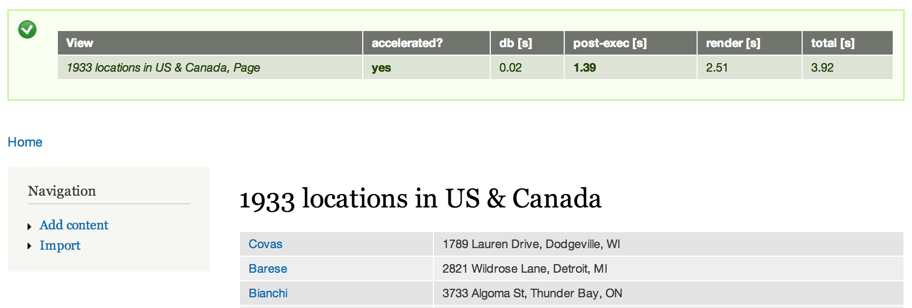Image resolution: width=912 pixels, height=308 pixels.
Task: Click the post-exec [s] column header
Action: pos(631,43)
